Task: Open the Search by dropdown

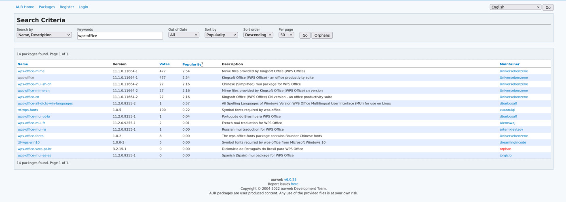Action: coord(44,35)
